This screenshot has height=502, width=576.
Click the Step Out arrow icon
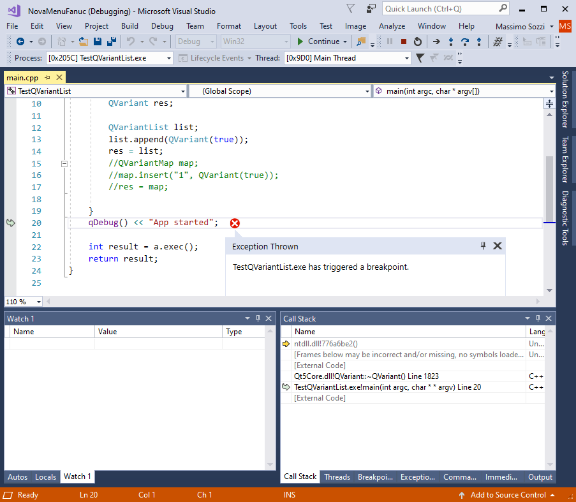coord(478,41)
